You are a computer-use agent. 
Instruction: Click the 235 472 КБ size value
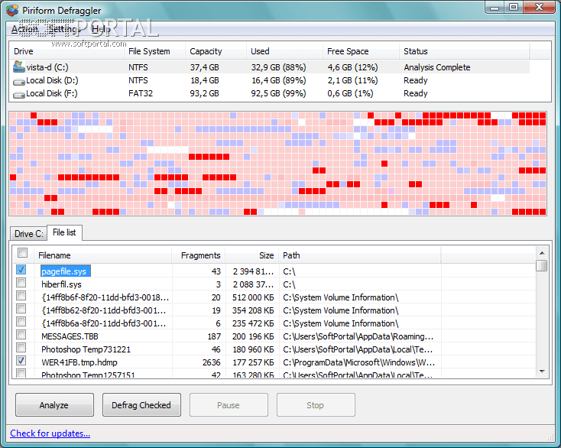[253, 323]
